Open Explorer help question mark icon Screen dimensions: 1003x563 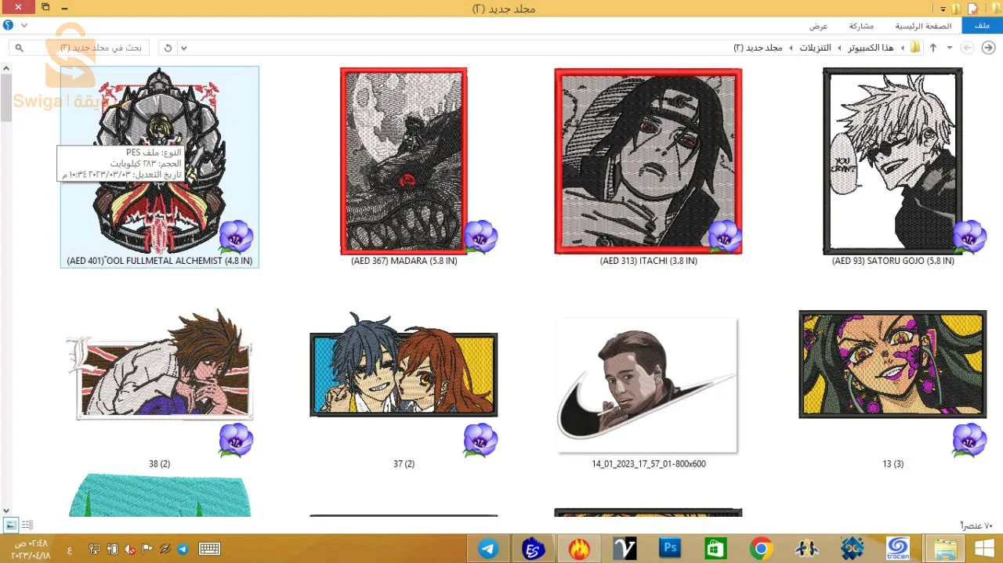pyautogui.click(x=8, y=25)
